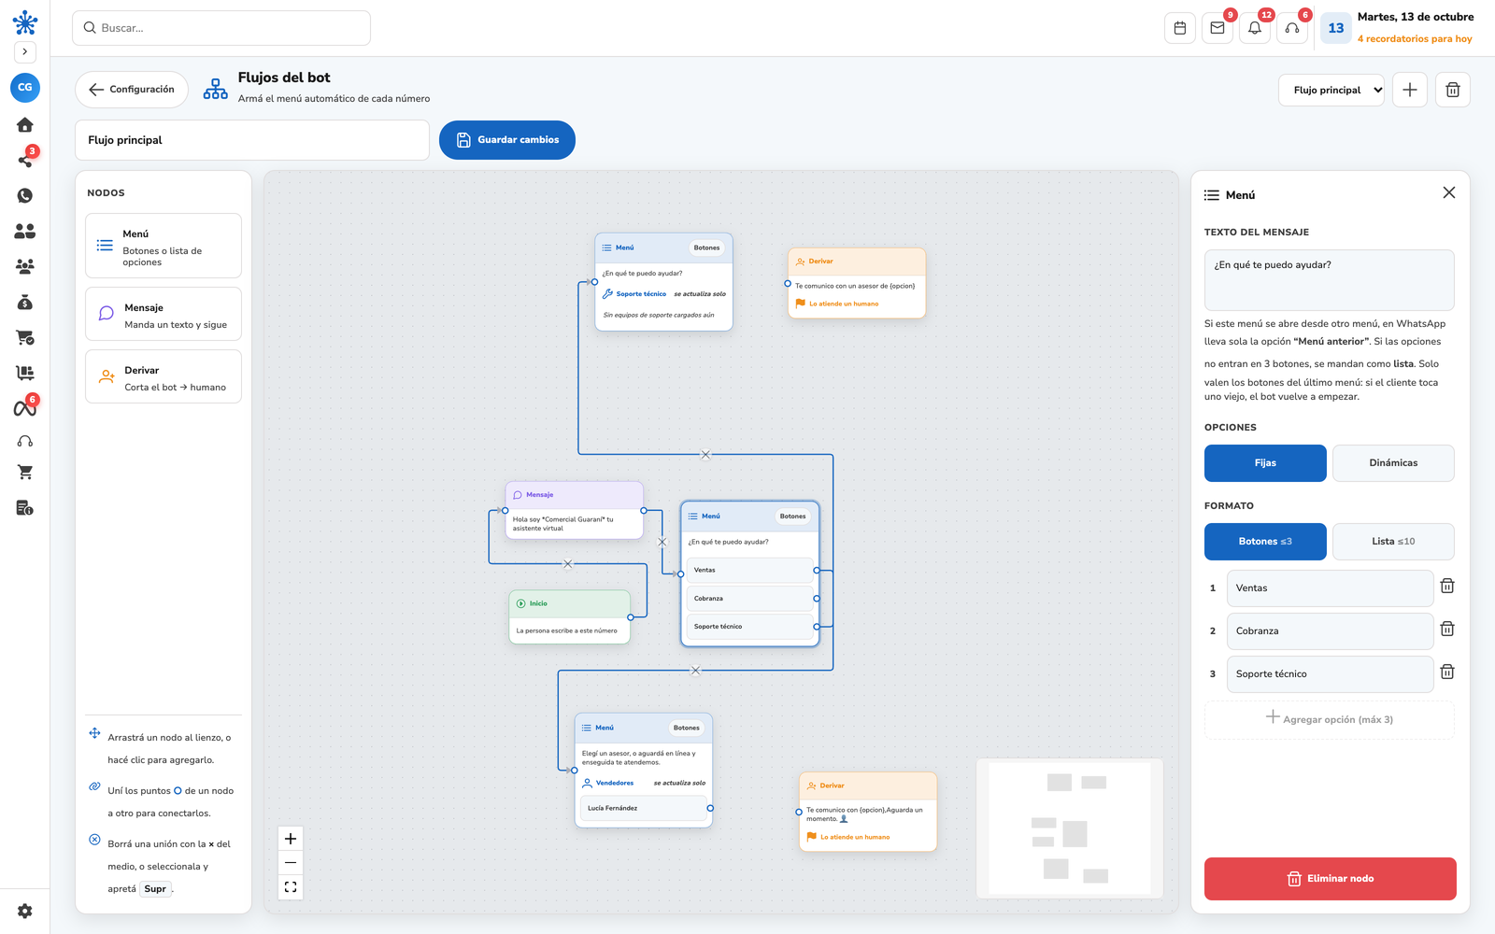The image size is (1495, 934).
Task: Click Guardar cambios button
Action: [507, 140]
